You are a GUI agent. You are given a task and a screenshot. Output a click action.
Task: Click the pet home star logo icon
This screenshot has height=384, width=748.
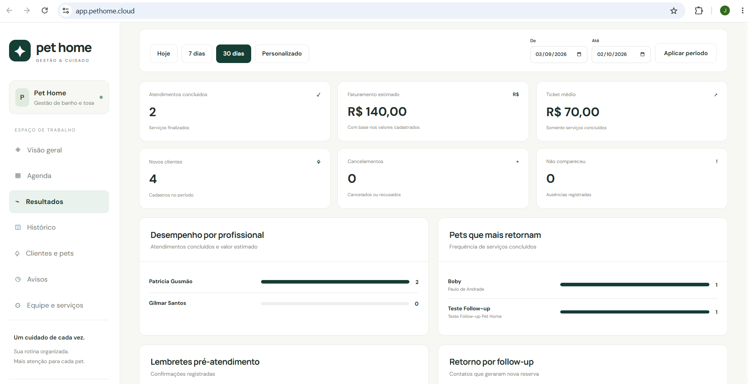tap(20, 50)
